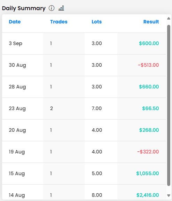
Task: Click the -$322.00 loss on 19 Aug
Action: [148, 152]
